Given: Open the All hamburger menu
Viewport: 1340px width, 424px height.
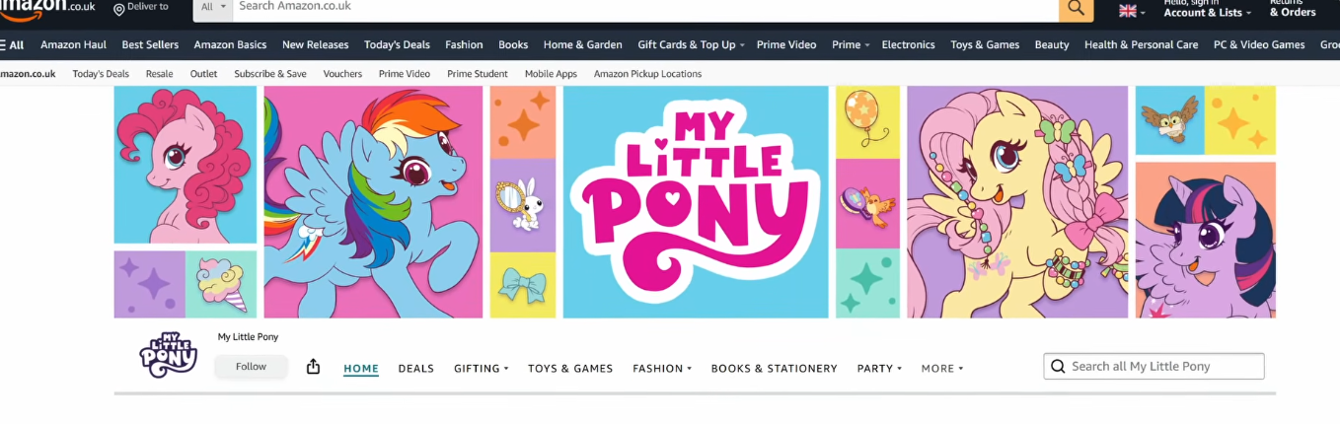Looking at the screenshot, I should 13,44.
